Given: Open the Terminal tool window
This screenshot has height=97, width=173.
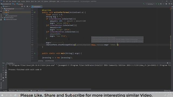Looking at the screenshot, I should tap(34, 91).
